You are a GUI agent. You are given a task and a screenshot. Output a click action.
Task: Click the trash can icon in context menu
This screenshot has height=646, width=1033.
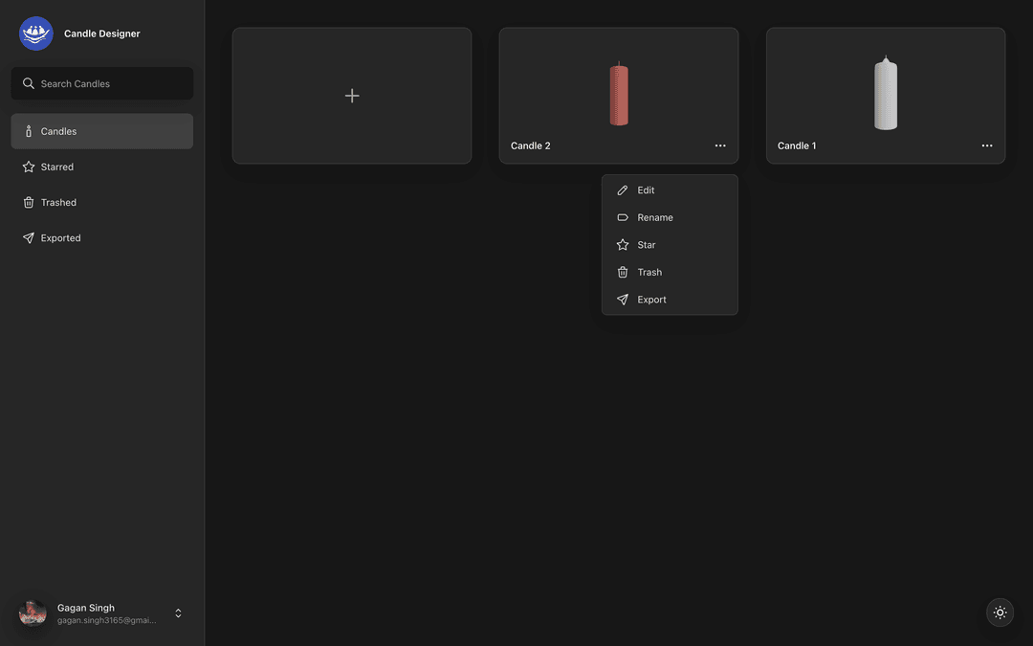point(623,272)
